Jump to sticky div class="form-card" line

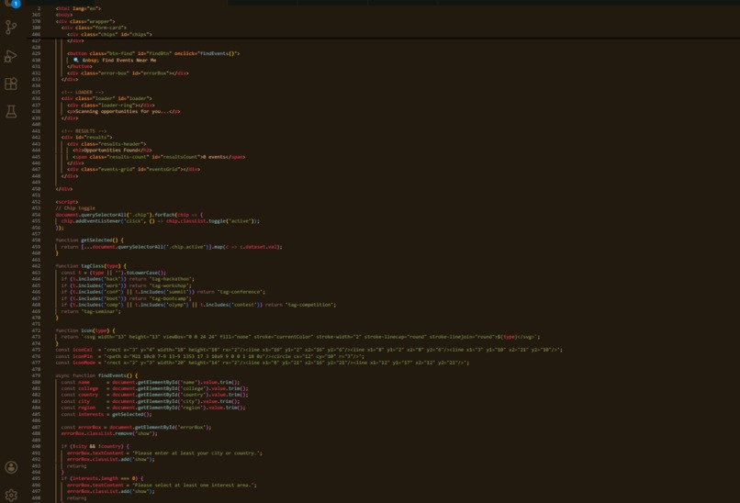click(x=94, y=28)
